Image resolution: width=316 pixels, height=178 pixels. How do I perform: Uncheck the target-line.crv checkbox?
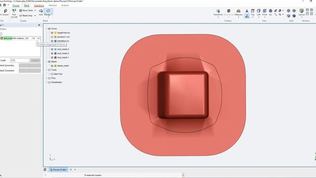click(52, 33)
